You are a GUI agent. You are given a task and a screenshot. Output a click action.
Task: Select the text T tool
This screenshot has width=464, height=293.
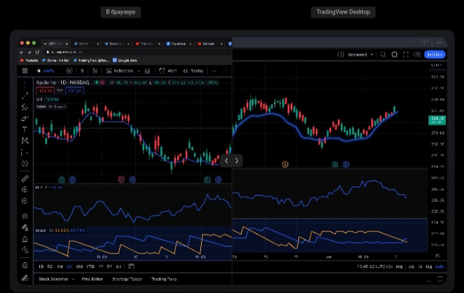pyautogui.click(x=25, y=130)
